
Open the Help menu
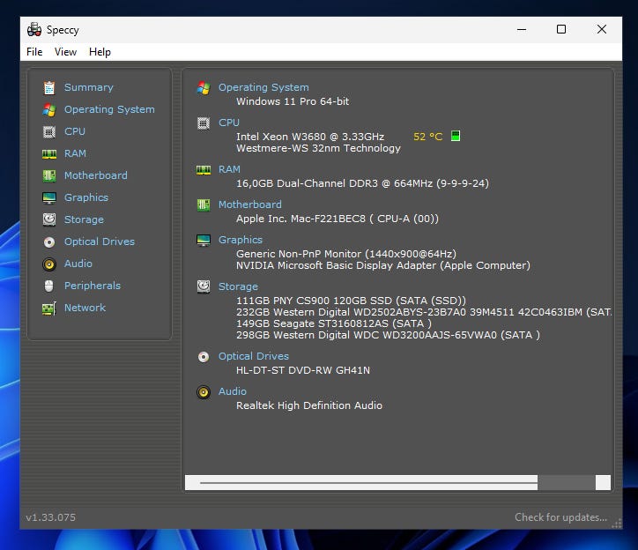point(100,52)
